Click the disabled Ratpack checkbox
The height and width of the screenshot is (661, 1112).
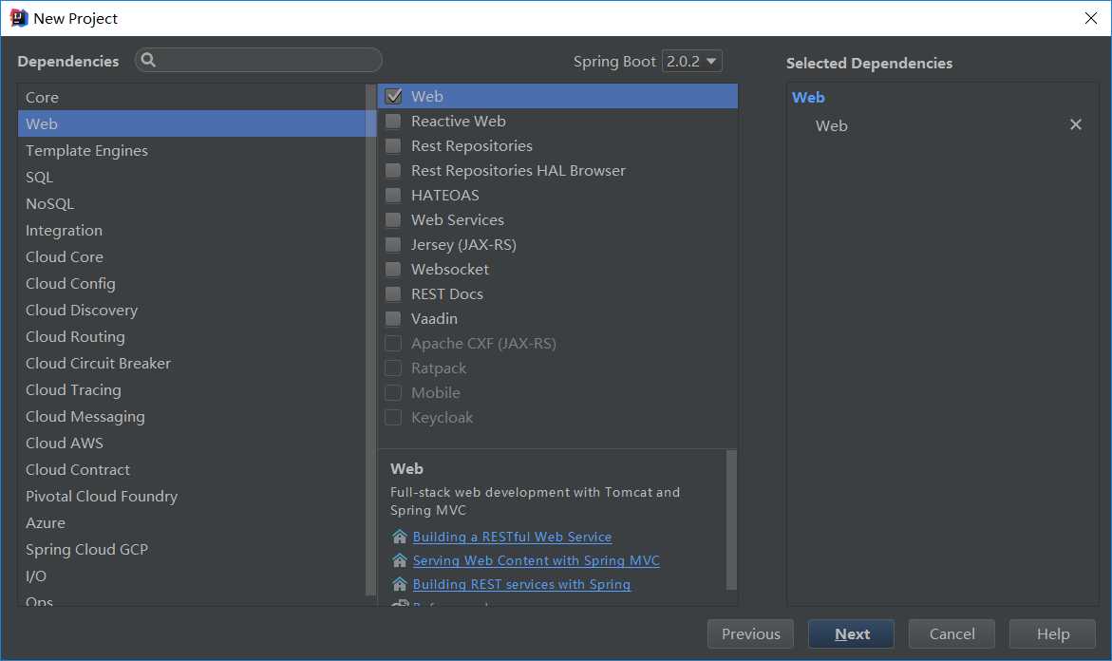point(393,368)
